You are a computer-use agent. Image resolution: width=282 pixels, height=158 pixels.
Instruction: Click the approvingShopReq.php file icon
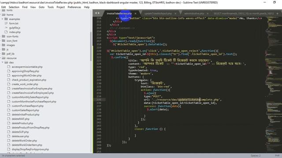[8, 71]
